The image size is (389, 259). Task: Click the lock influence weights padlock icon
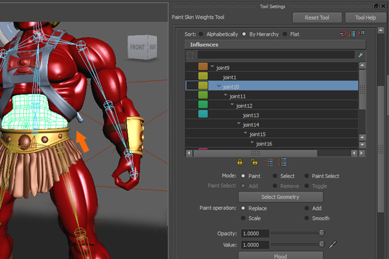point(239,162)
